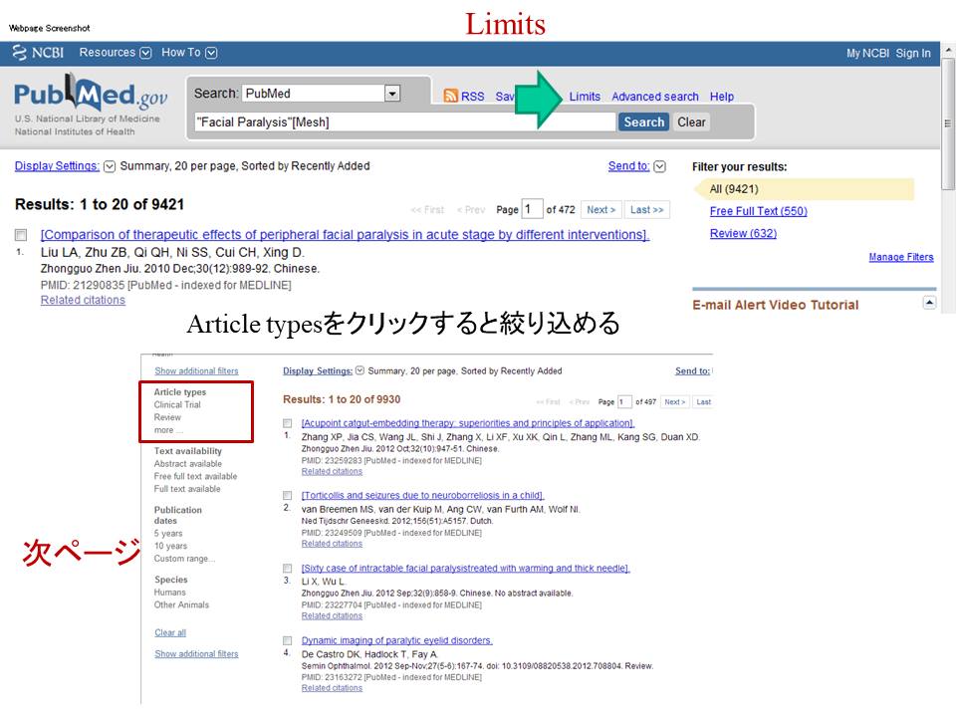The width and height of the screenshot is (956, 717).
Task: Click the browser vertical scrollbar thumb
Action: click(x=947, y=124)
